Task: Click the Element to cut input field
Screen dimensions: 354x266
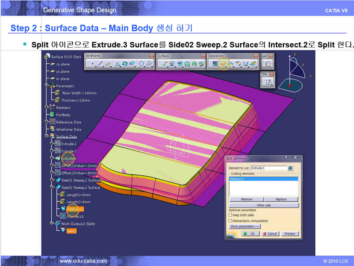Action: coord(268,168)
